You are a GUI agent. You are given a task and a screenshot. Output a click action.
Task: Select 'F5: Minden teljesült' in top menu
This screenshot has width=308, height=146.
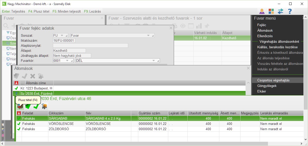67,11
